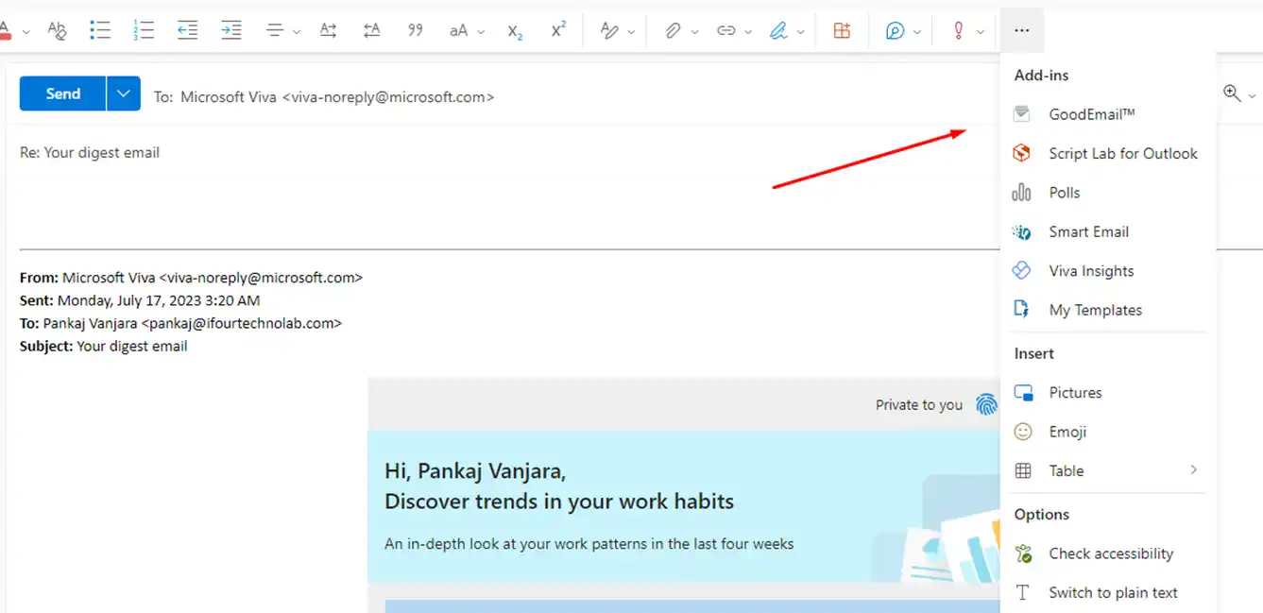Open the styles dropdown arrow

click(x=631, y=32)
